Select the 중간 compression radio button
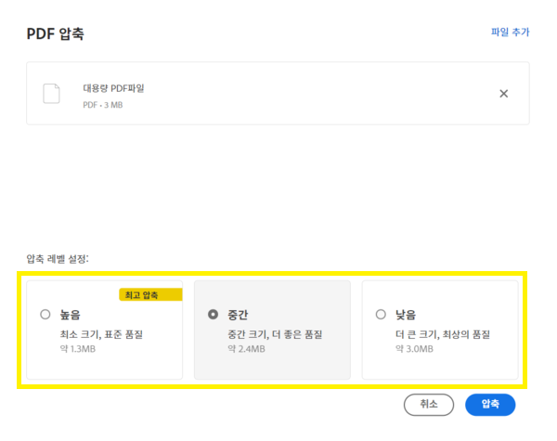This screenshot has width=557, height=441. [x=214, y=315]
